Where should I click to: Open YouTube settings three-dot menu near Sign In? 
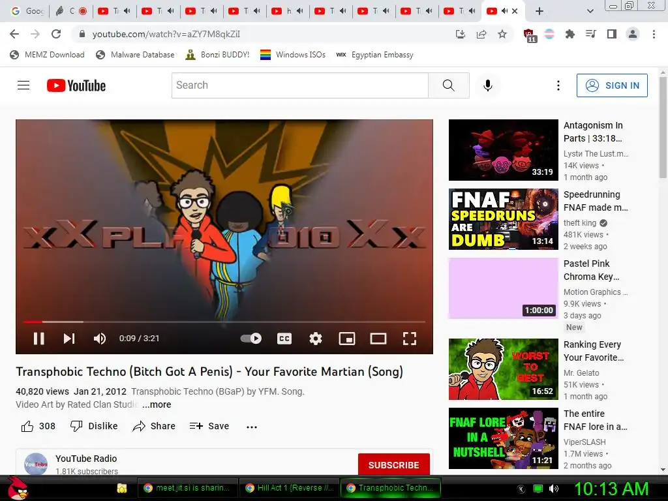tap(558, 85)
